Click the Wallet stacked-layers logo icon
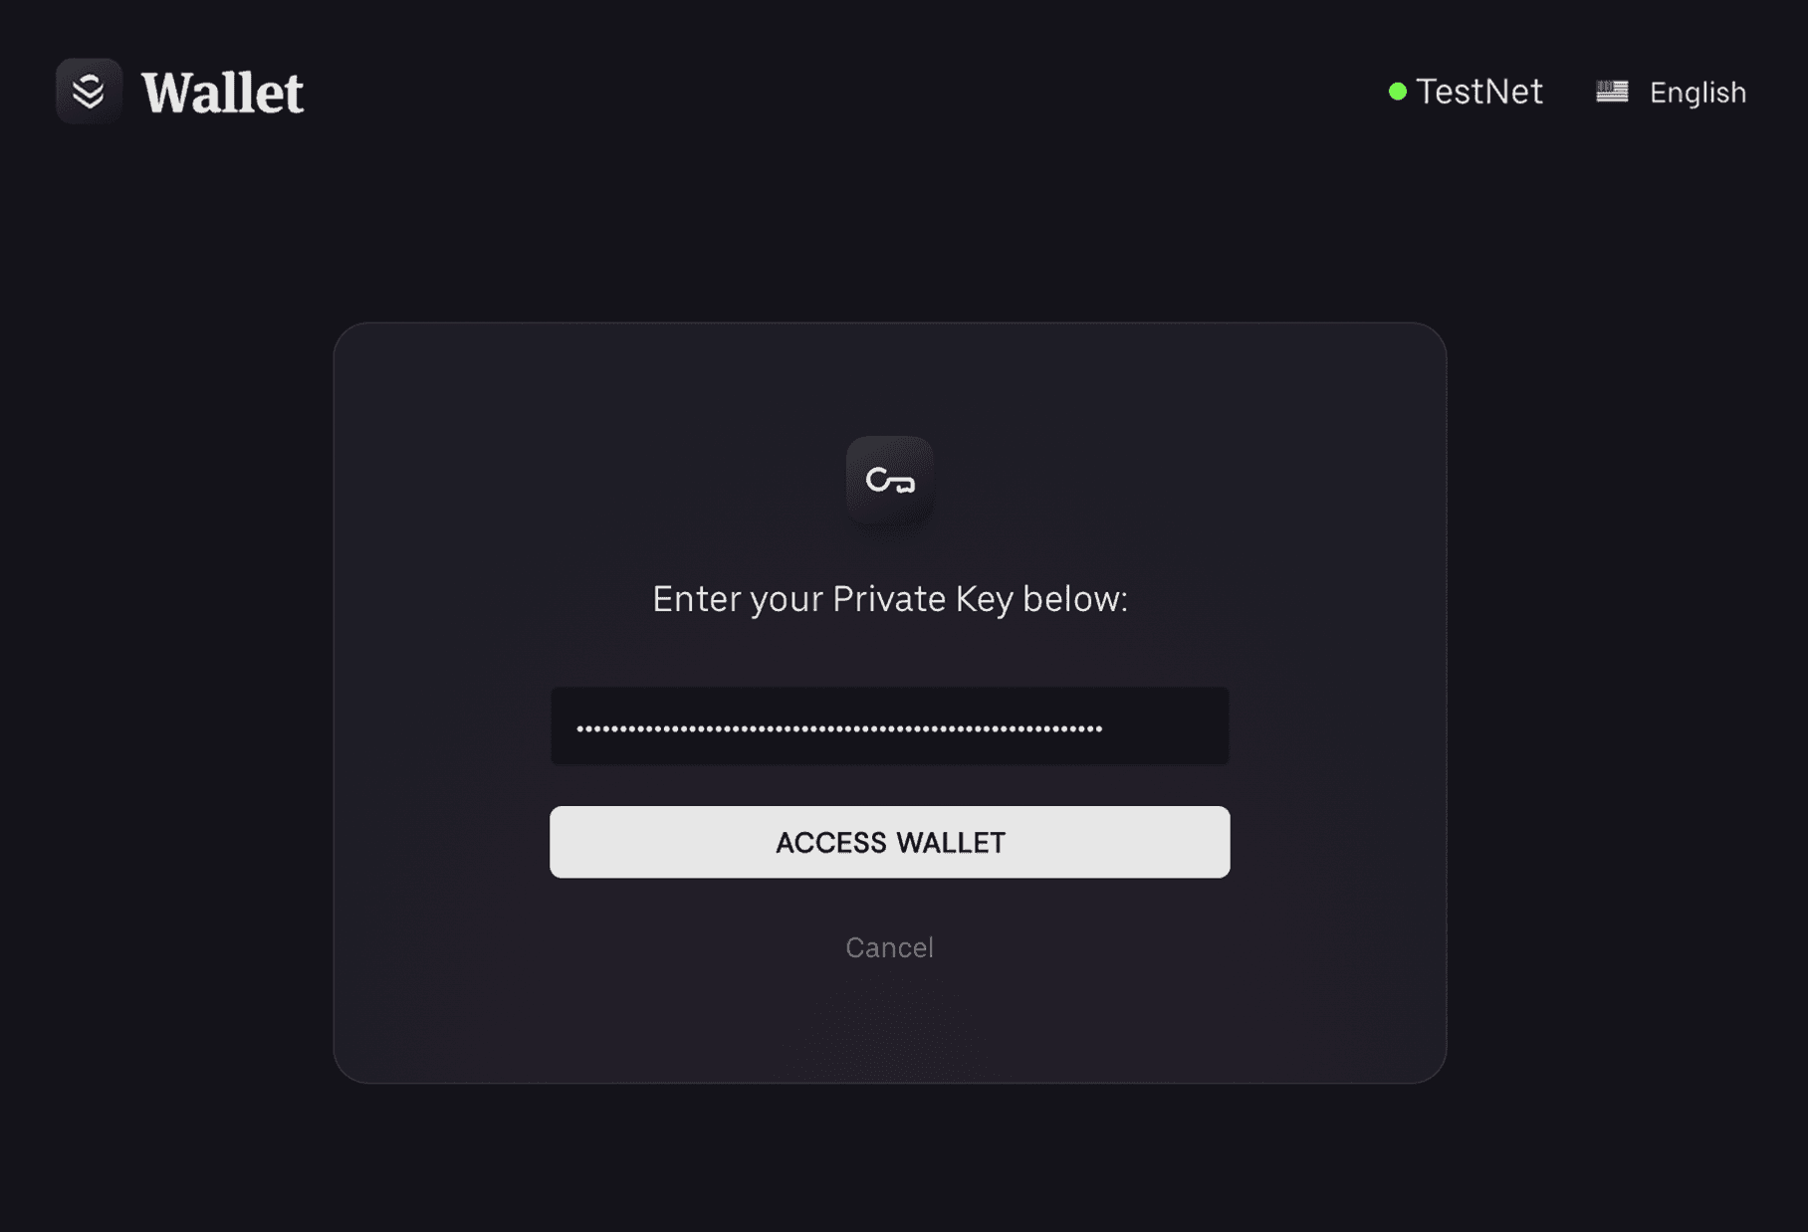 coord(89,92)
